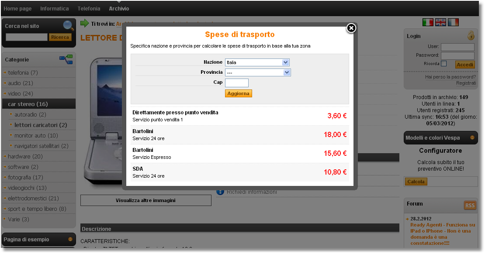Click the 3,60 € price
This screenshot has width=485, height=254.
(337, 116)
